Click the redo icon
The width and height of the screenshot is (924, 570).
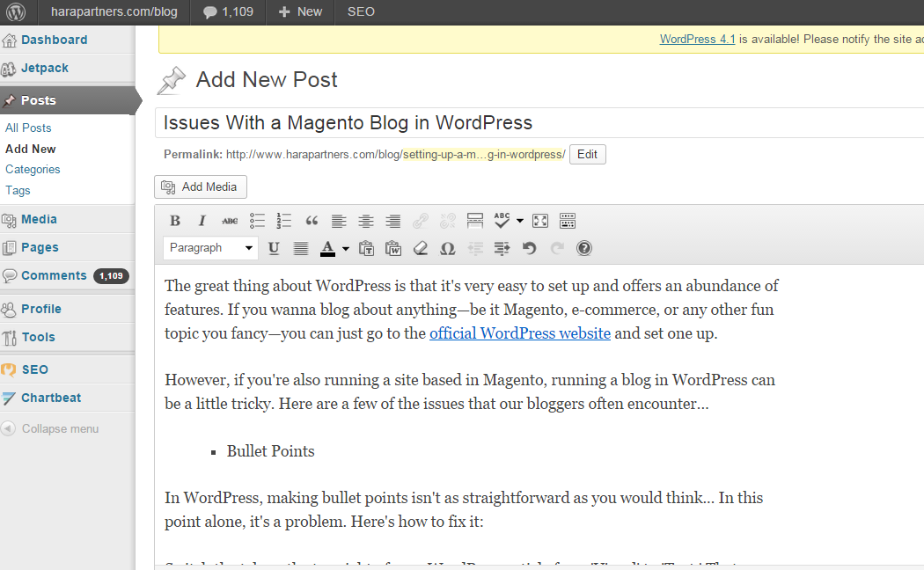tap(557, 248)
